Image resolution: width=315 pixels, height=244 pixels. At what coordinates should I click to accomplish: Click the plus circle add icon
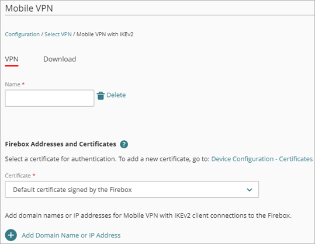click(x=11, y=235)
